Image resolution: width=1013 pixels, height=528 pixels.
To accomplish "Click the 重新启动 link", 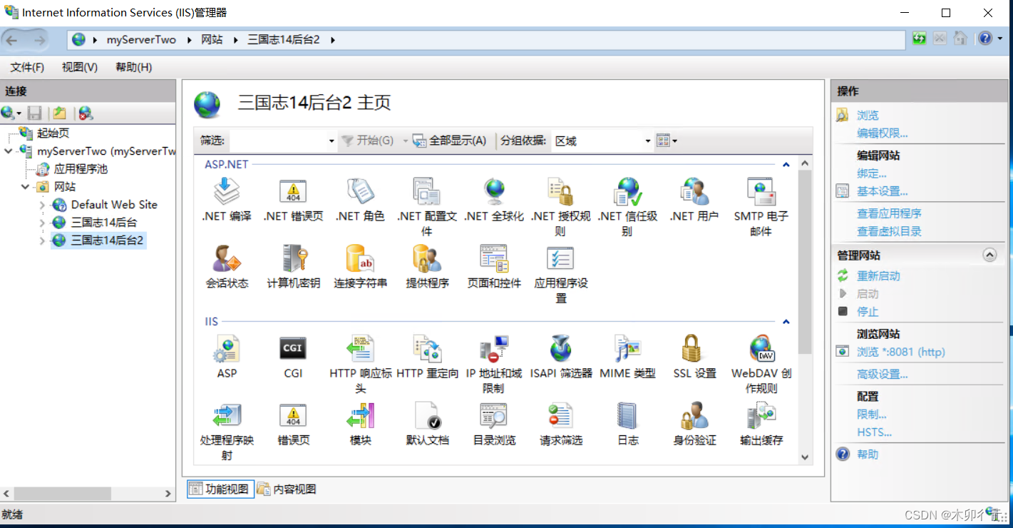I will pyautogui.click(x=878, y=276).
